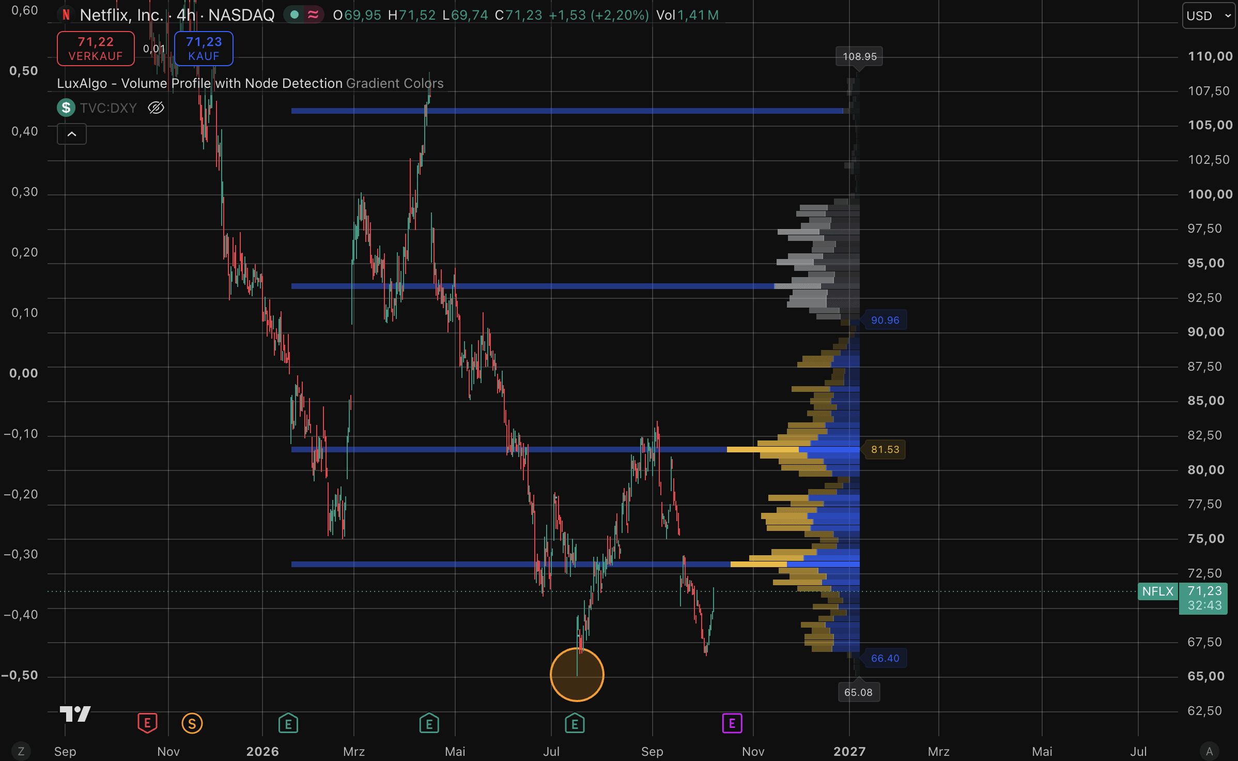Open the green earnings marker after Jul

pyautogui.click(x=575, y=723)
